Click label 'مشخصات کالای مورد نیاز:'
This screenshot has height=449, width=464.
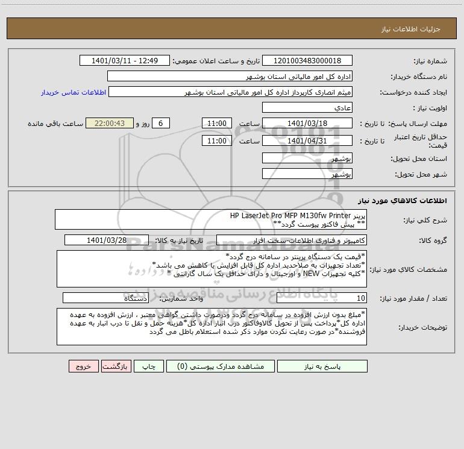pos(409,269)
